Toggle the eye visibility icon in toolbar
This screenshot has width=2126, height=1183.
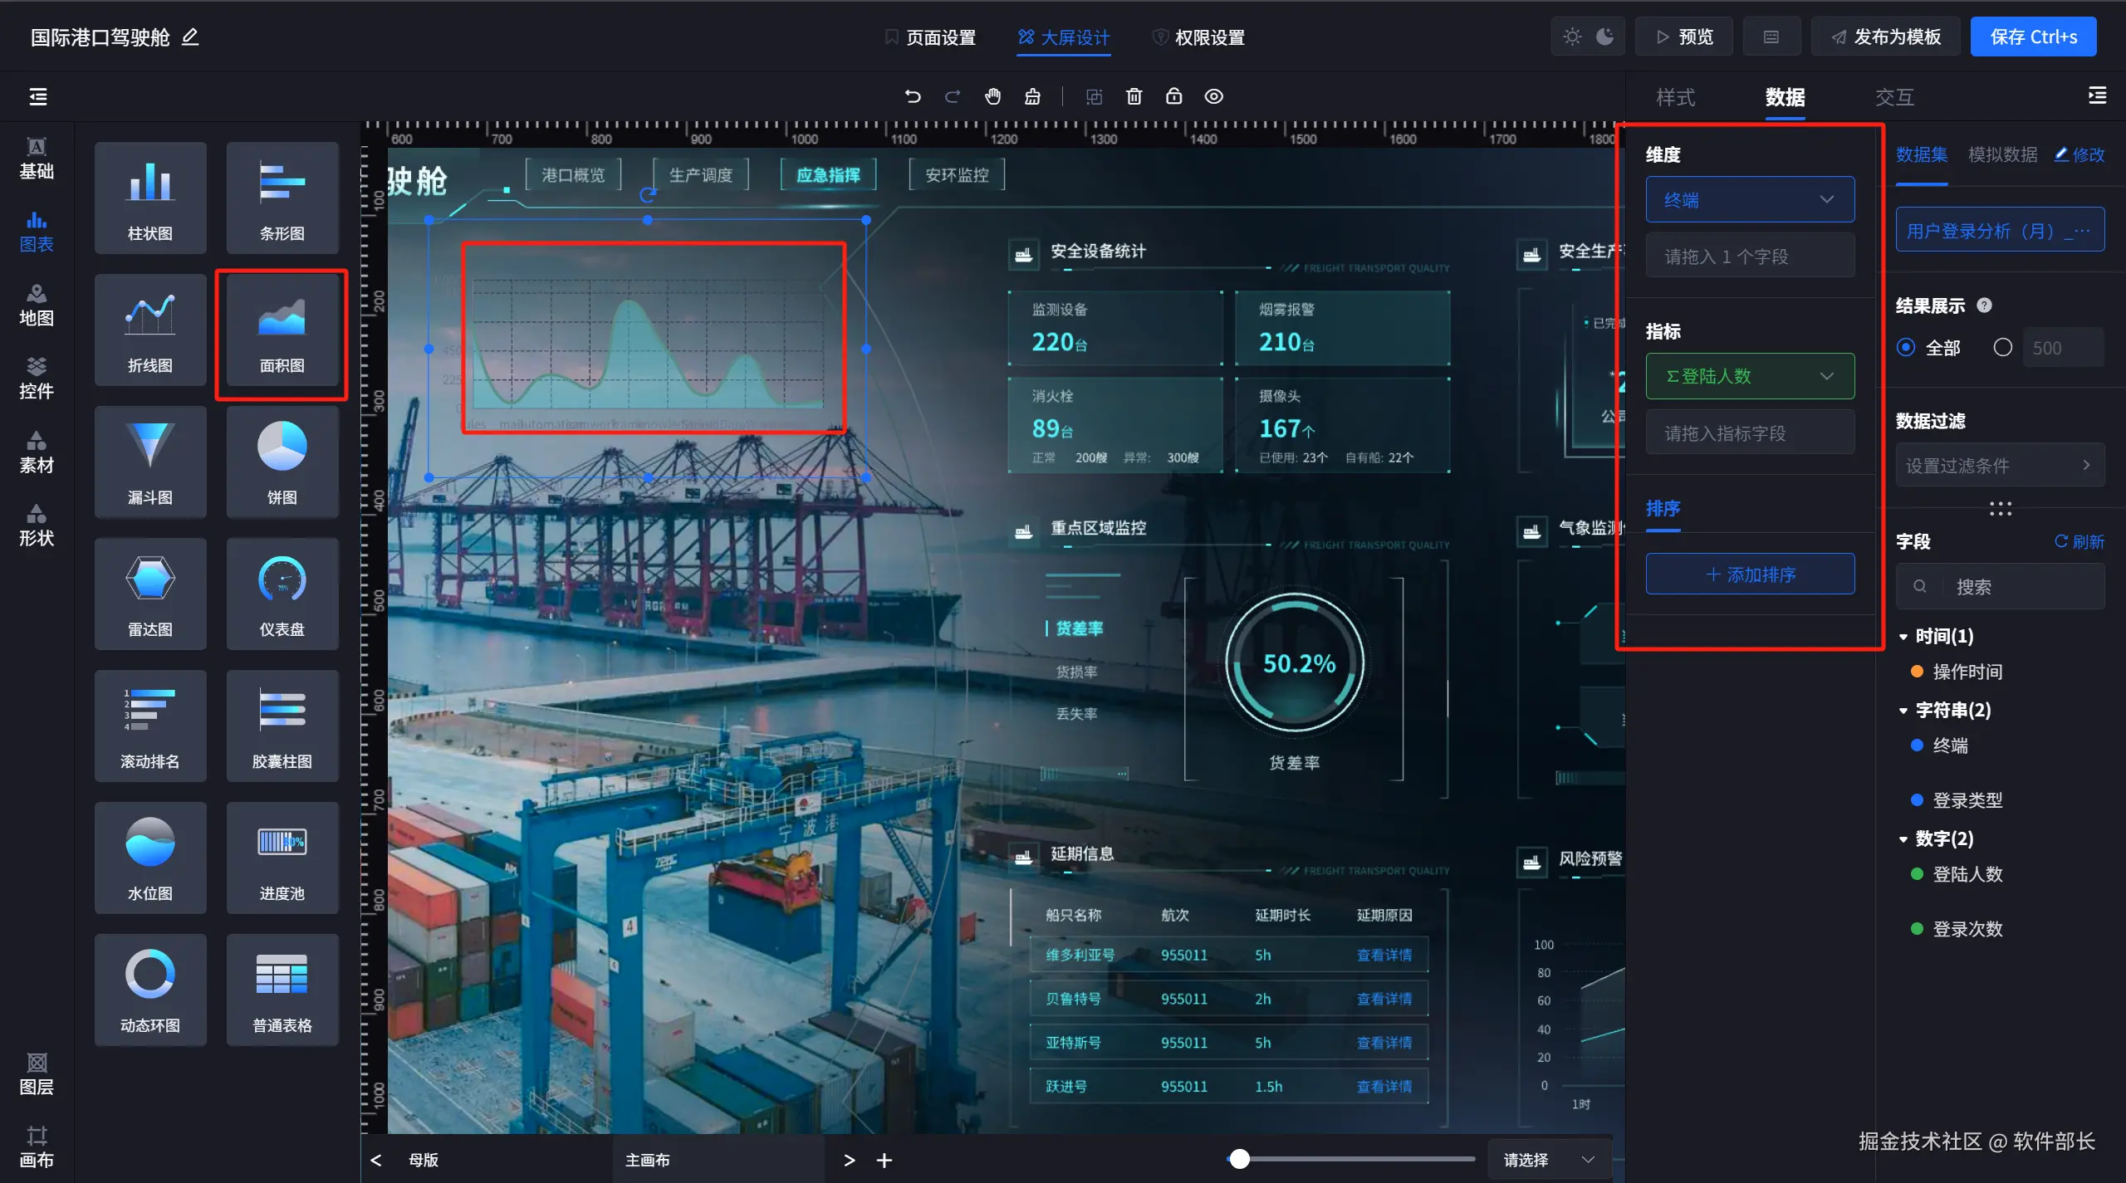[1213, 96]
